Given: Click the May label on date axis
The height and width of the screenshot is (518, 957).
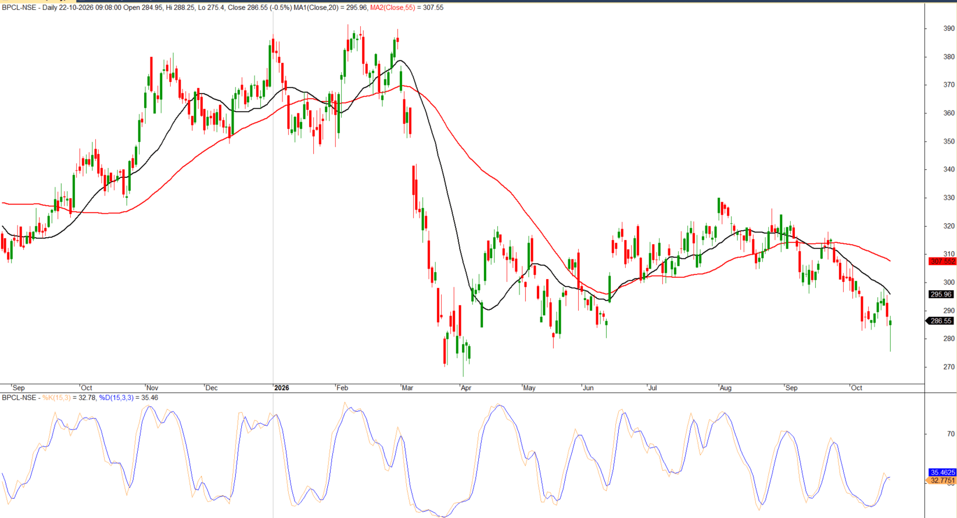Looking at the screenshot, I should pyautogui.click(x=529, y=388).
